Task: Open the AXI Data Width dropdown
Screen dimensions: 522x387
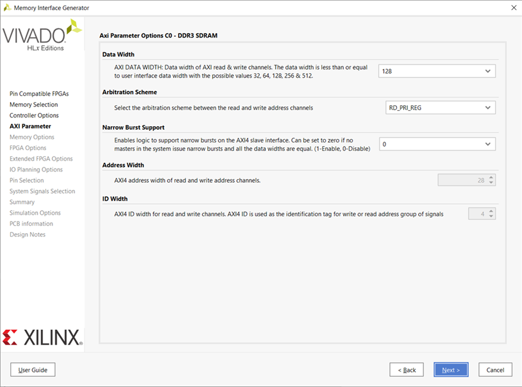Action: [437, 71]
